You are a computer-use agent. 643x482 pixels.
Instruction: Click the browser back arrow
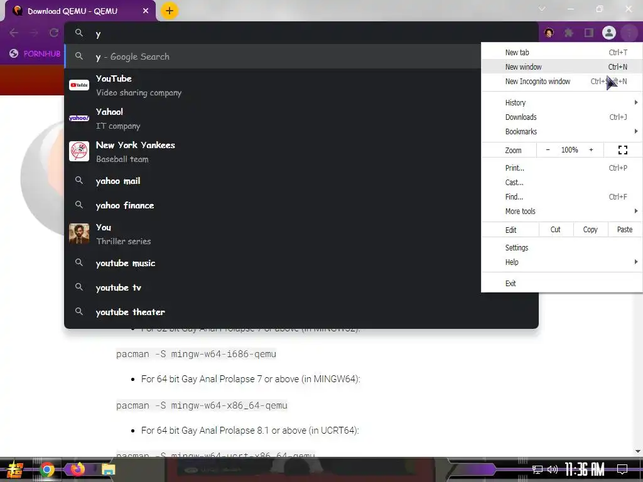coord(14,33)
